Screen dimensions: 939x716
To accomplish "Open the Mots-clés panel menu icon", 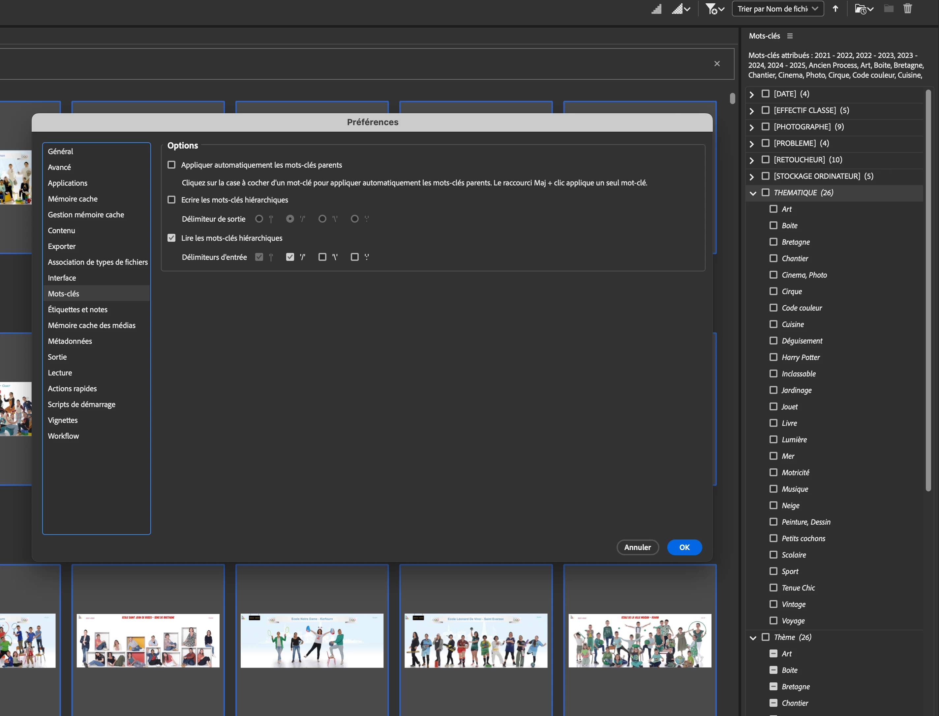I will [790, 36].
